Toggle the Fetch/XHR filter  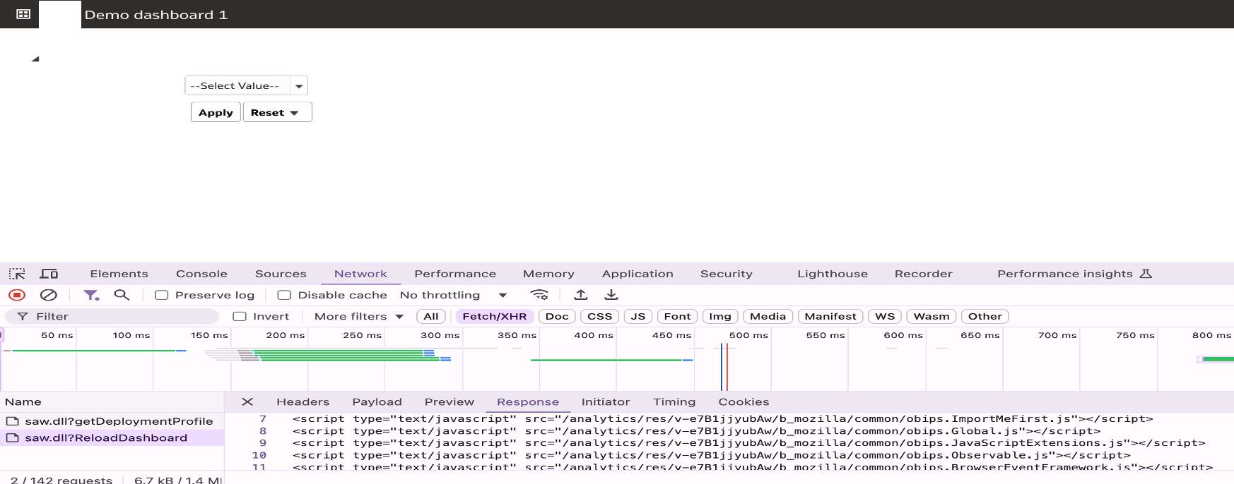click(x=495, y=316)
